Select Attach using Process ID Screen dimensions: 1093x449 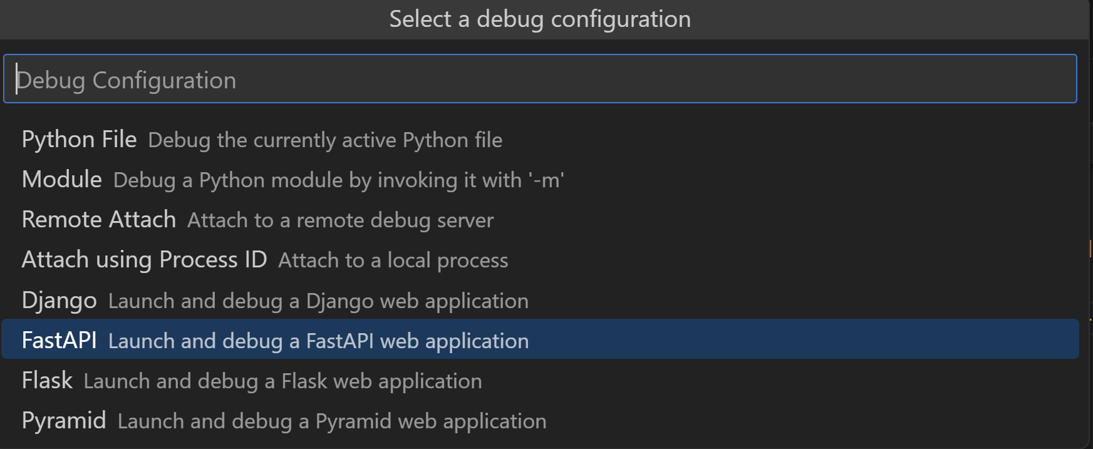pyautogui.click(x=144, y=260)
